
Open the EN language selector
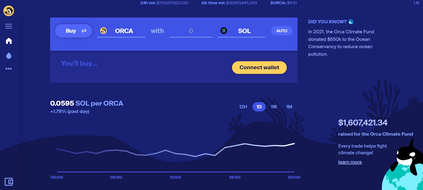pyautogui.click(x=416, y=3)
